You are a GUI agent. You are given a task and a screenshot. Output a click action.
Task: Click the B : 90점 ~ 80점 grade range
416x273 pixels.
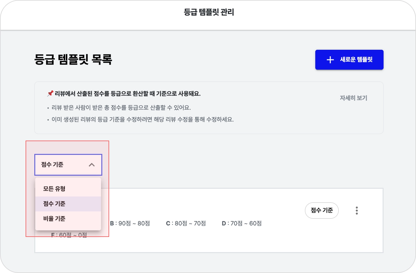(130, 223)
